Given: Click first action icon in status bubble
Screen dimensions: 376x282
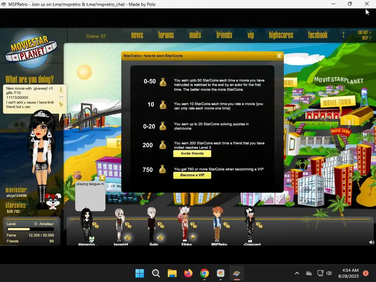Looking at the screenshot, I should [61, 90].
